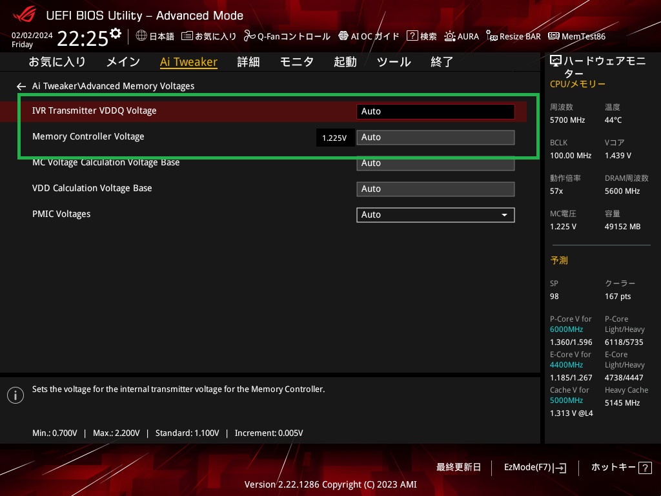Open the 終了 tab
The image size is (661, 496).
pos(442,62)
